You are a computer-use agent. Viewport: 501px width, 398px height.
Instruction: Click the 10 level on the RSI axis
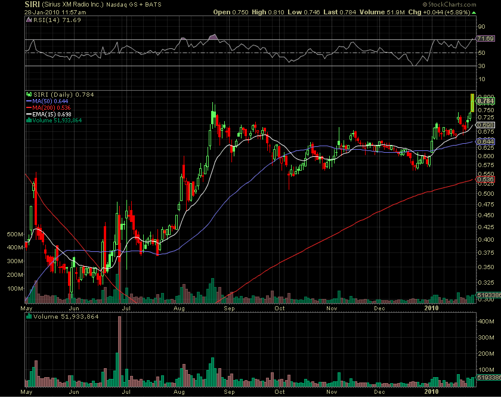pos(481,79)
